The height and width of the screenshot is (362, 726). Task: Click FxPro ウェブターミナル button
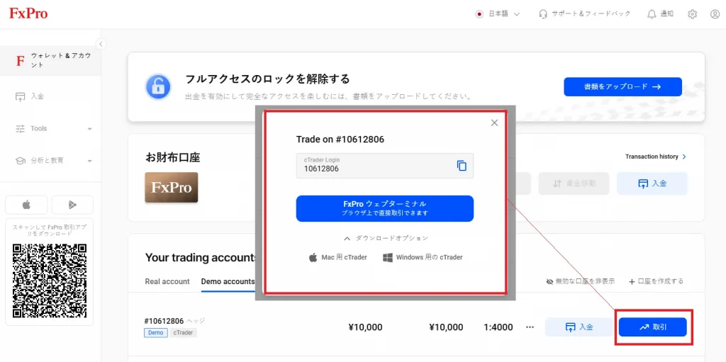click(x=385, y=208)
